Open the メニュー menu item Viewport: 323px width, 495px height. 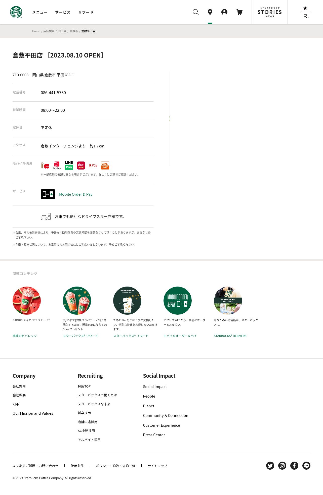pos(40,12)
